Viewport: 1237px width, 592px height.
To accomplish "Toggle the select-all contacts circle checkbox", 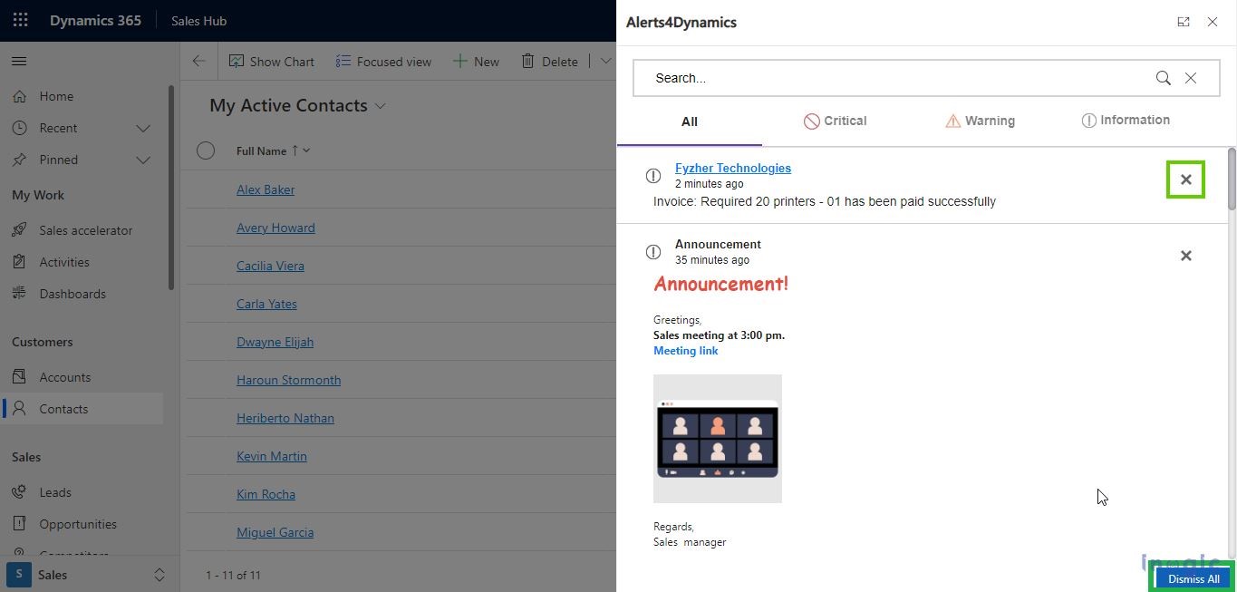I will click(x=206, y=150).
